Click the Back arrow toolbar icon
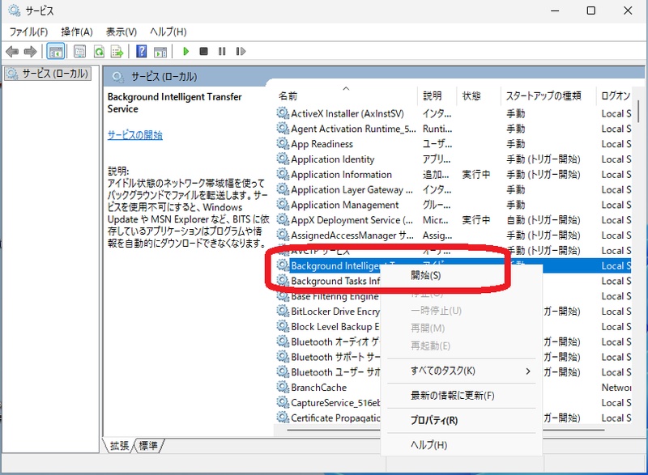The height and width of the screenshot is (475, 648). [x=12, y=52]
